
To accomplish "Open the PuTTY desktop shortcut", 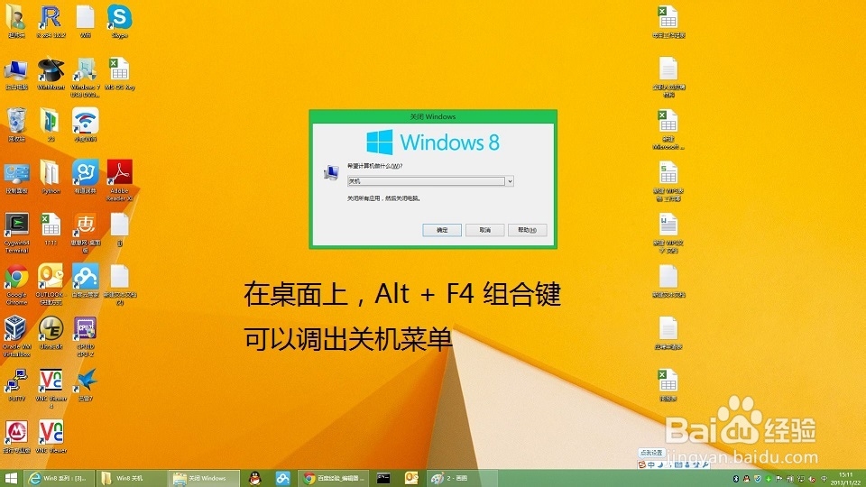I will tap(16, 384).
